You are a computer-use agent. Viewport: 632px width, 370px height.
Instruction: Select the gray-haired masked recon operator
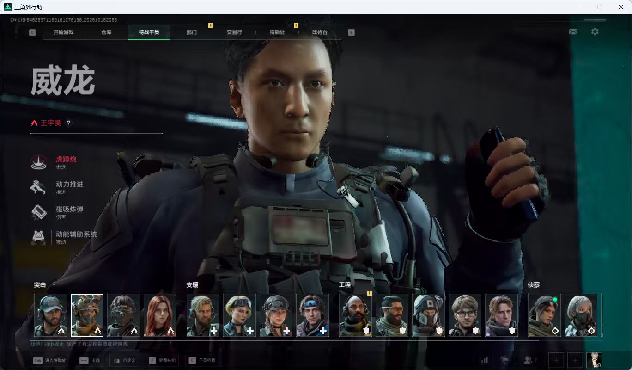pos(581,315)
